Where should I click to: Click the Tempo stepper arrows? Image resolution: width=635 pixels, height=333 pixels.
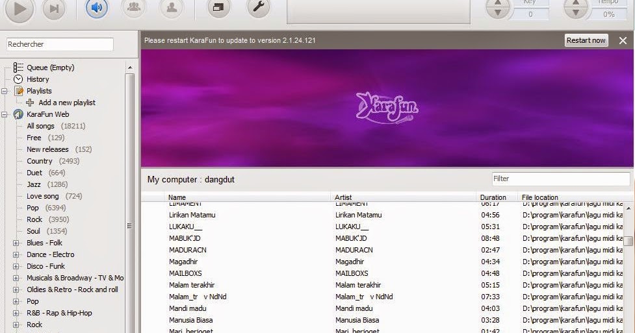[x=575, y=8]
